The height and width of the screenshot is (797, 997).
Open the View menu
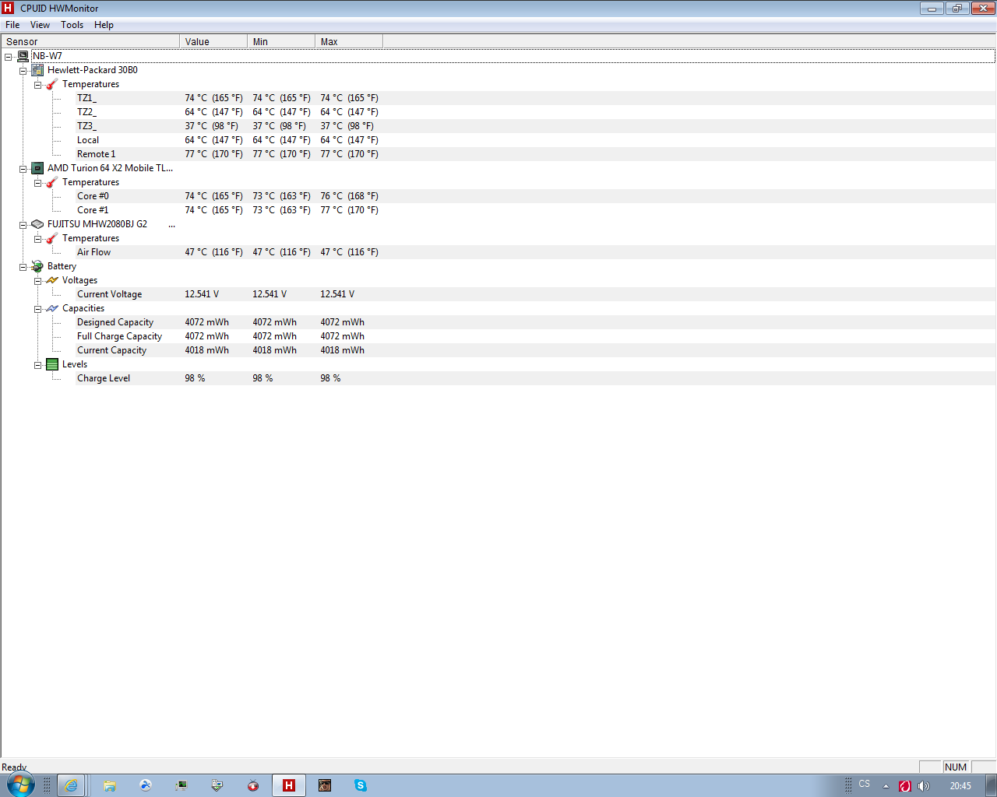(x=40, y=25)
